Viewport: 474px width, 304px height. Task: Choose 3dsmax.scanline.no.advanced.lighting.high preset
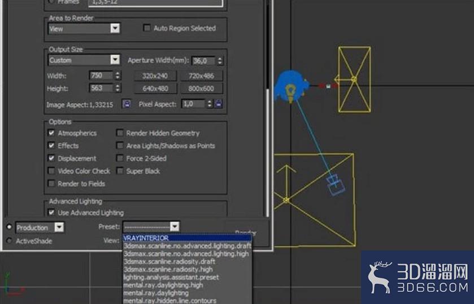pyautogui.click(x=187, y=254)
